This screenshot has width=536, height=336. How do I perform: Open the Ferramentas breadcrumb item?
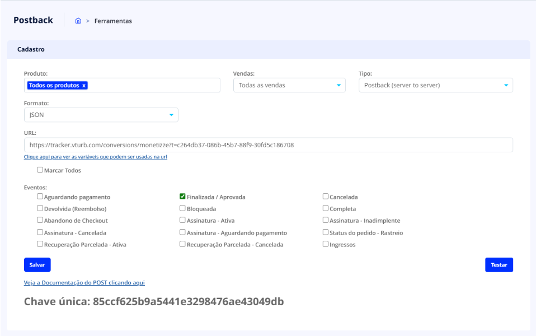pos(113,21)
